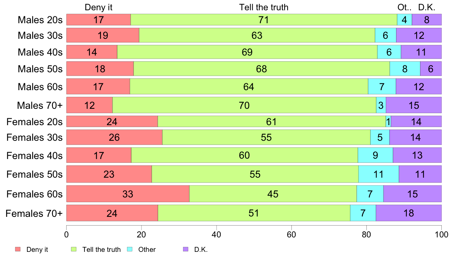Select the Tell the truth header above bars
The image size is (452, 280).
[264, 7]
